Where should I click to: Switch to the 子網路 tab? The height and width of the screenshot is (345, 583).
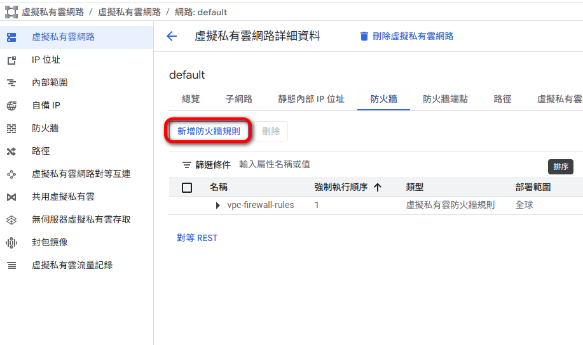[x=239, y=99]
